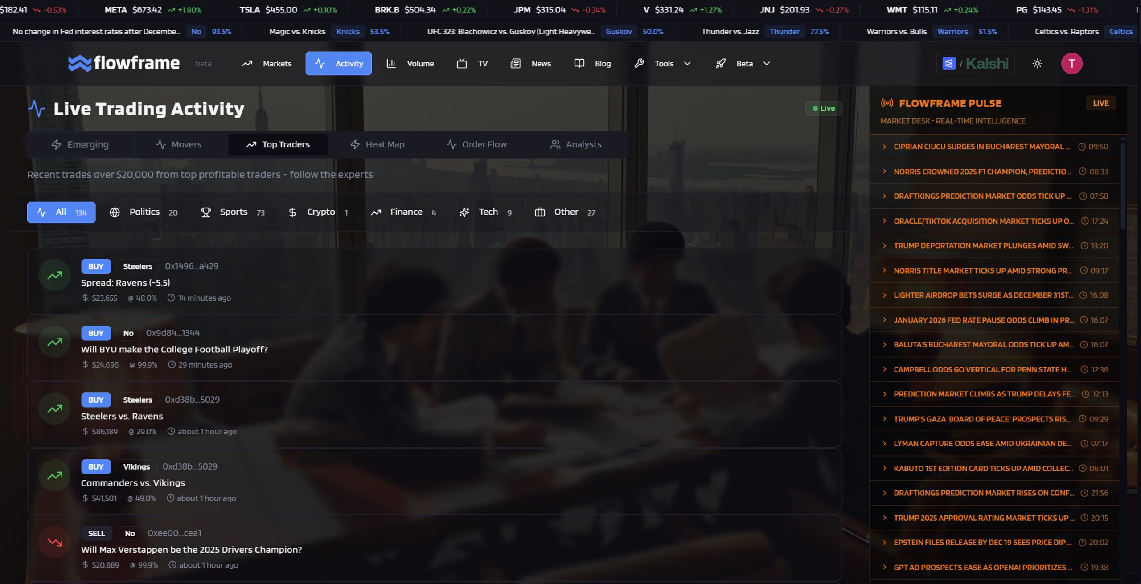
Task: Click down-trend icon on Verstappen trade
Action: (55, 542)
